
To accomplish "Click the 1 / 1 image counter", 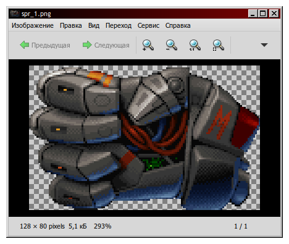I will coord(241,226).
